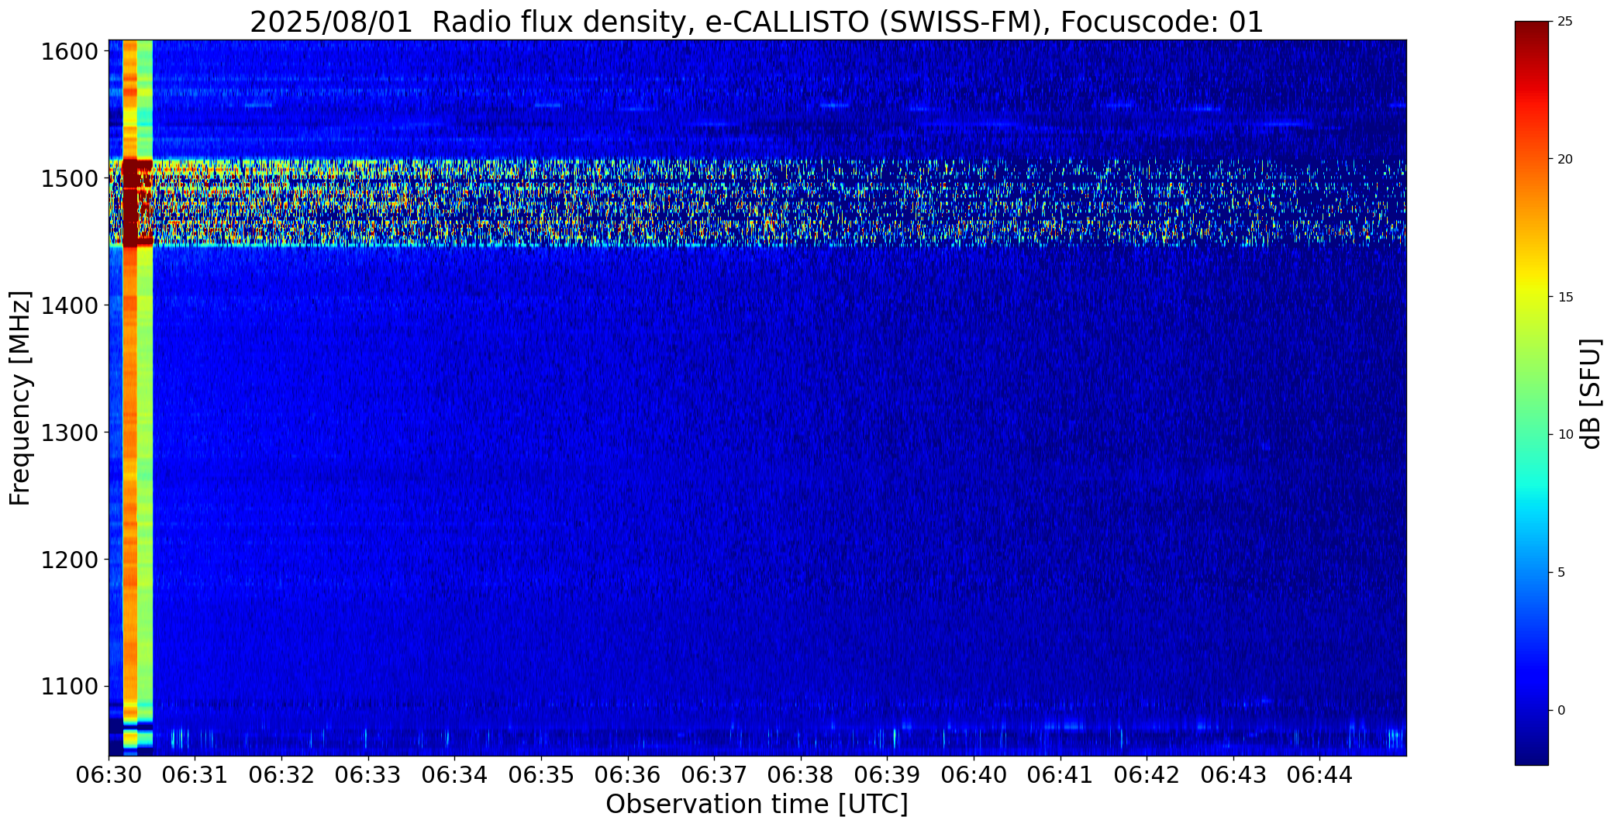1614x827 pixels.
Task: Click the 06:32 time tick label
Action: [281, 775]
